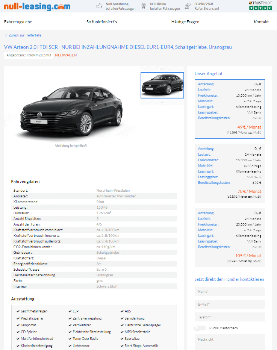Focus the E-Mail input field
The width and height of the screenshot is (277, 350).
(x=230, y=305)
